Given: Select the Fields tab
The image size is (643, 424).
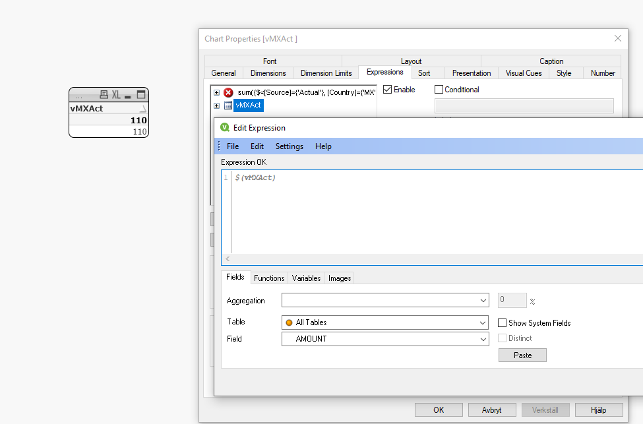Looking at the screenshot, I should click(235, 277).
